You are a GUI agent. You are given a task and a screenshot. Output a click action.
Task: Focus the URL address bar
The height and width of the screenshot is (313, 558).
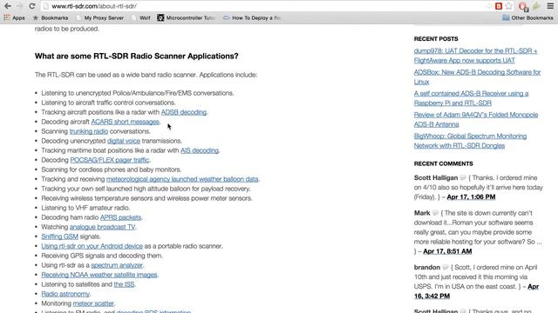[263, 6]
